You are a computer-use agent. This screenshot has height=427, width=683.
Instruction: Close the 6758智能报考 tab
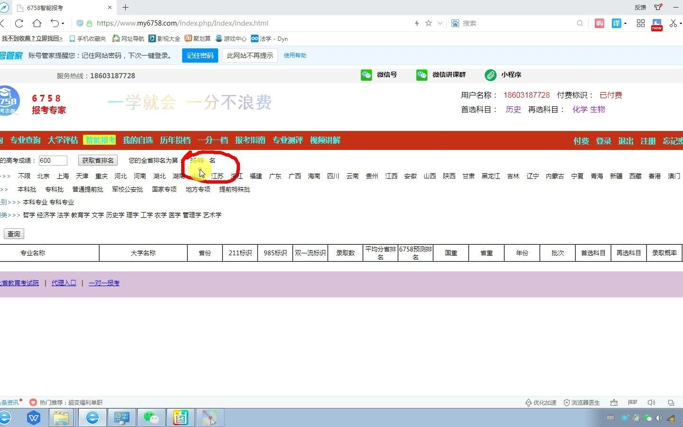coord(110,8)
